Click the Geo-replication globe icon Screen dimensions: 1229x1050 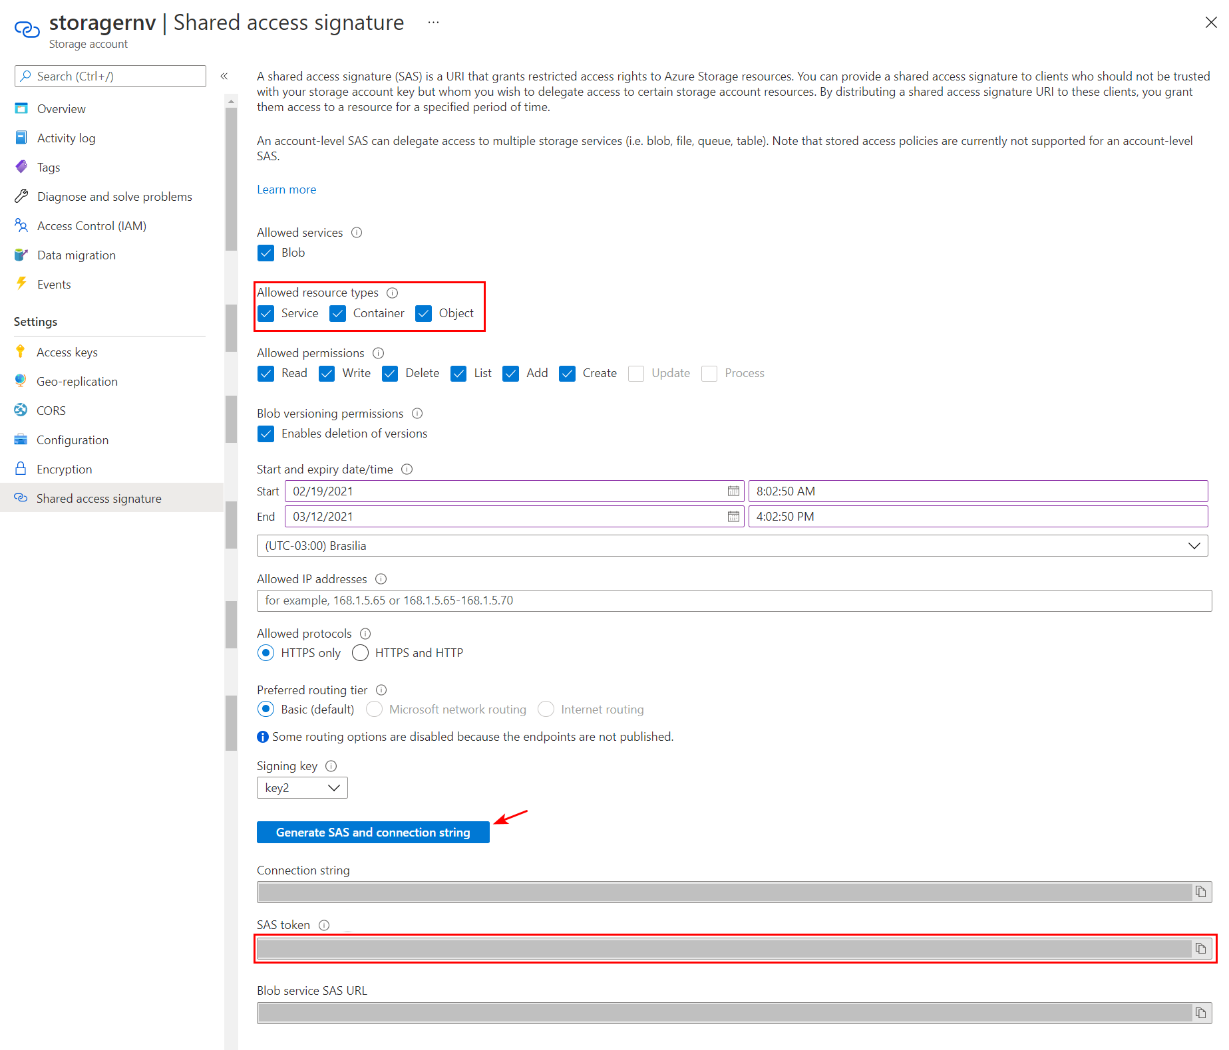(x=21, y=381)
